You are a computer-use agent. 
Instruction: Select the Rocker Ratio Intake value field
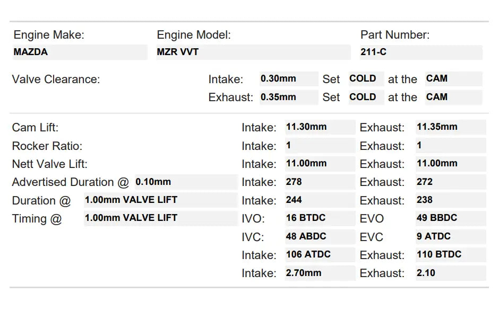click(320, 146)
